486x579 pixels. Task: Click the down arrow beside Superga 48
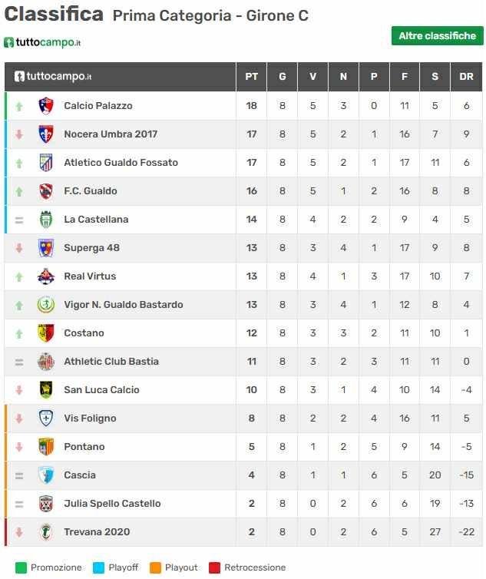[x=19, y=248]
